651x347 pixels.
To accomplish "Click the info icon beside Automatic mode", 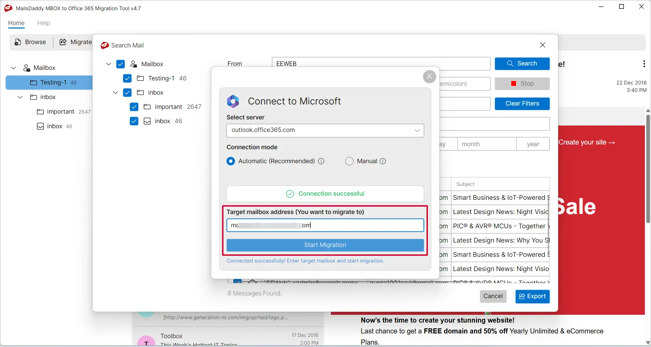I will 321,161.
